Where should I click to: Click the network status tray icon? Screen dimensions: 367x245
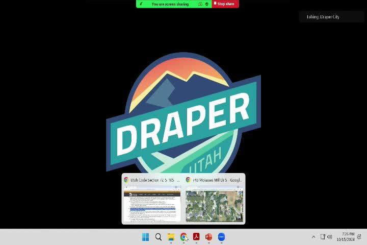pos(323,237)
